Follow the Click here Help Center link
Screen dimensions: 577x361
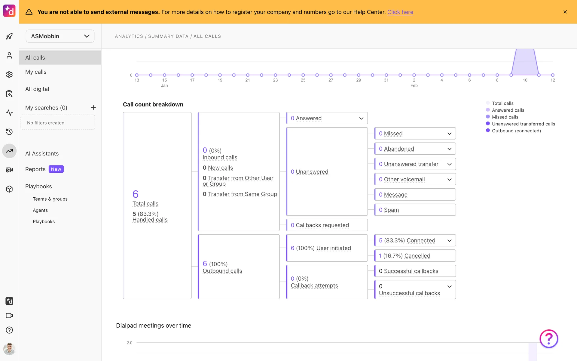coord(400,12)
